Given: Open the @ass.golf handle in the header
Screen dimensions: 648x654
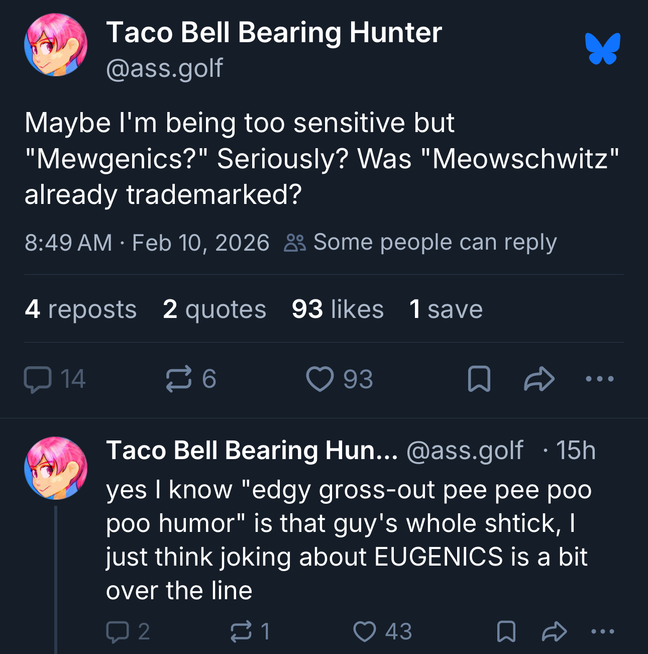Looking at the screenshot, I should coord(165,68).
